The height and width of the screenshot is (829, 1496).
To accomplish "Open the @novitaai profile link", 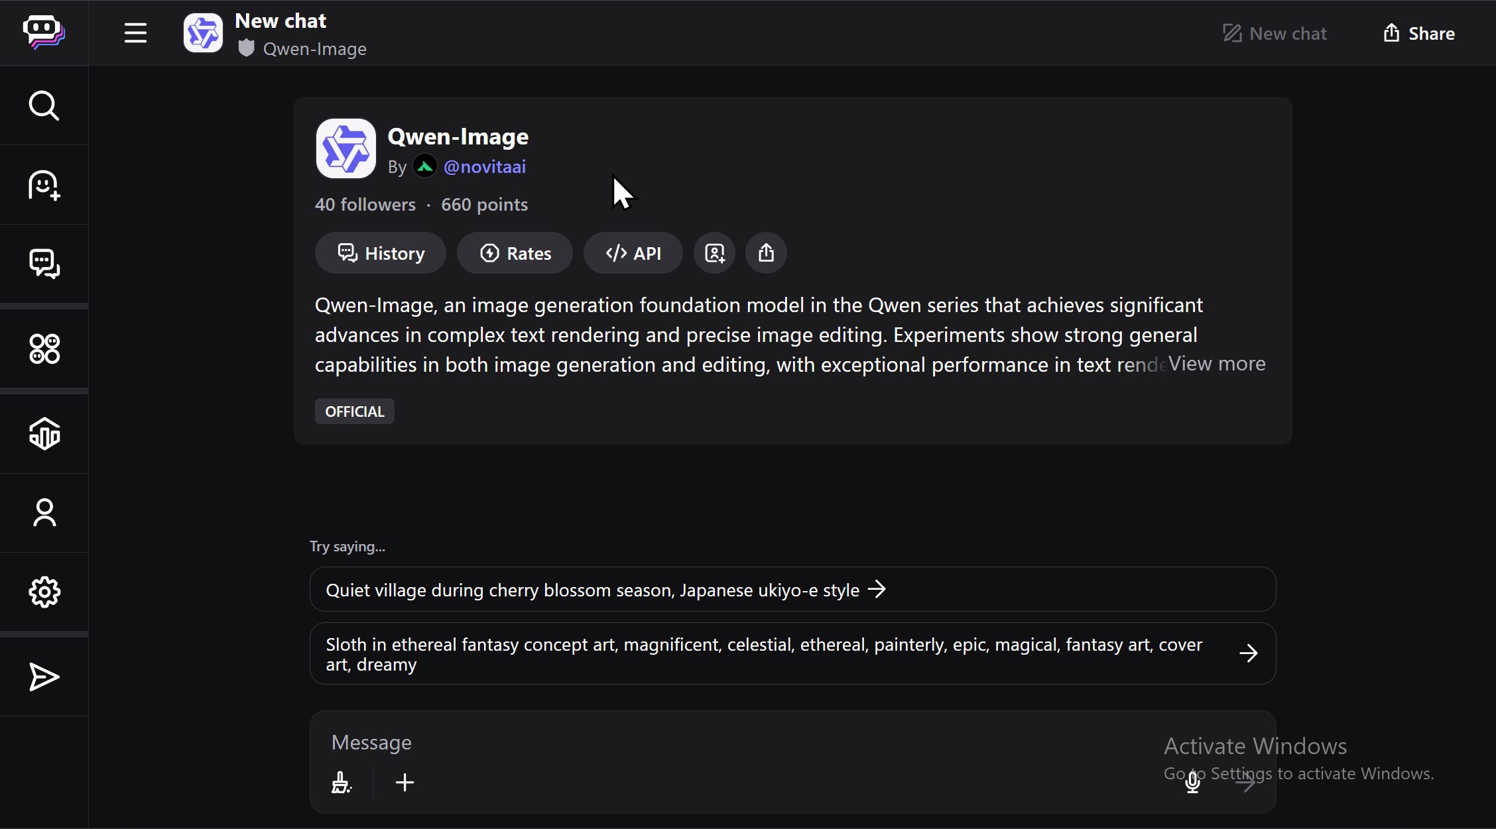I will coord(485,166).
